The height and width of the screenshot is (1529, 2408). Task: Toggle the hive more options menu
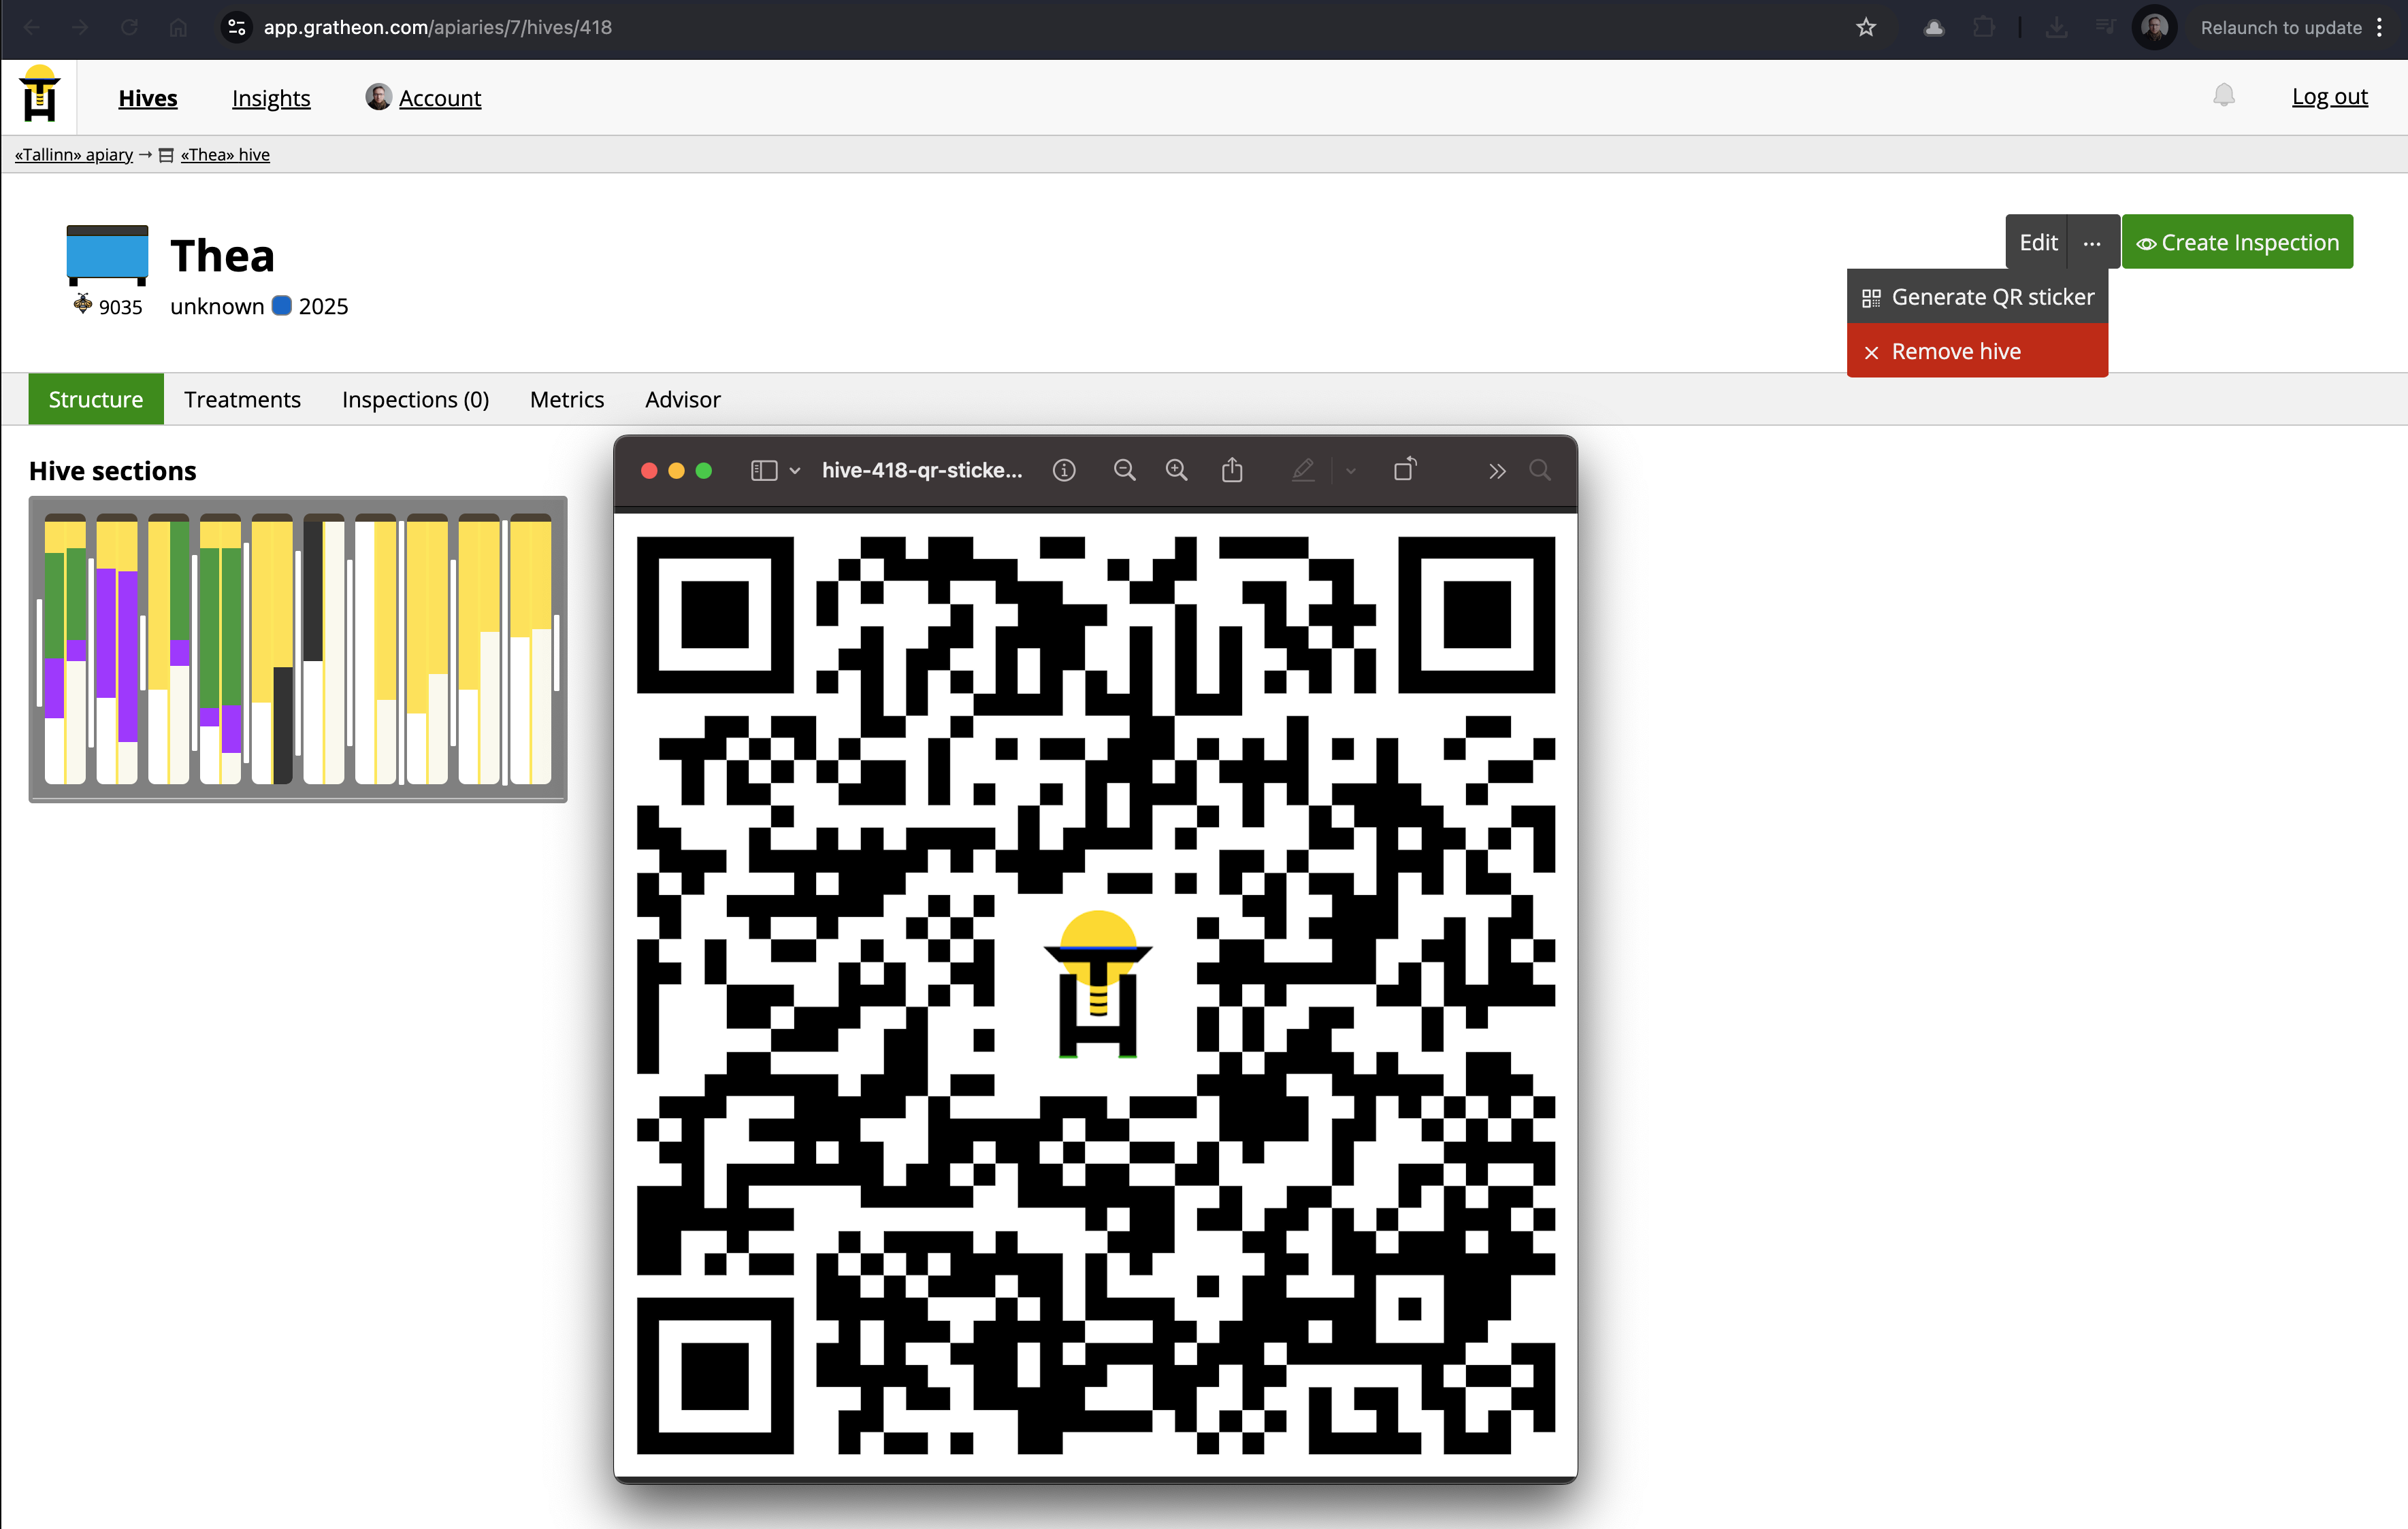pos(2092,242)
